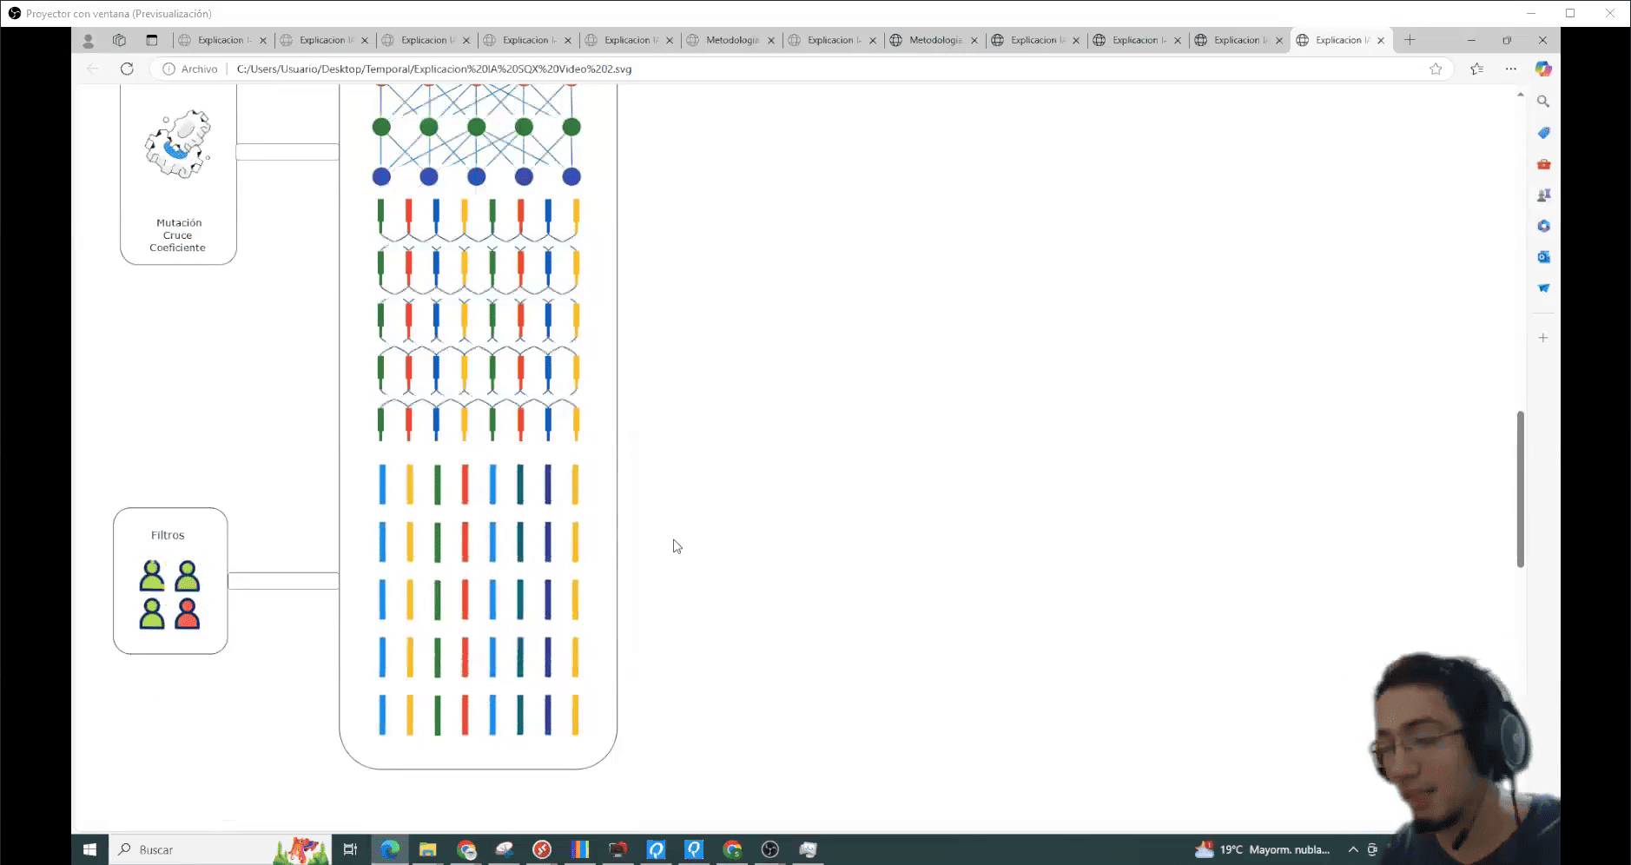The height and width of the screenshot is (865, 1631).
Task: Minimize the Edge browser window
Action: coord(1471,40)
